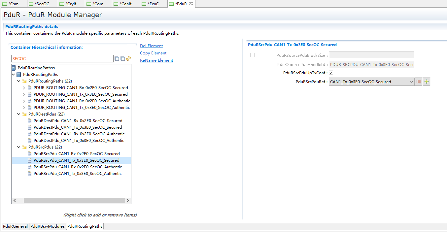Uncheck the PduRSrcPduUpTxConf checkbox

click(331, 73)
